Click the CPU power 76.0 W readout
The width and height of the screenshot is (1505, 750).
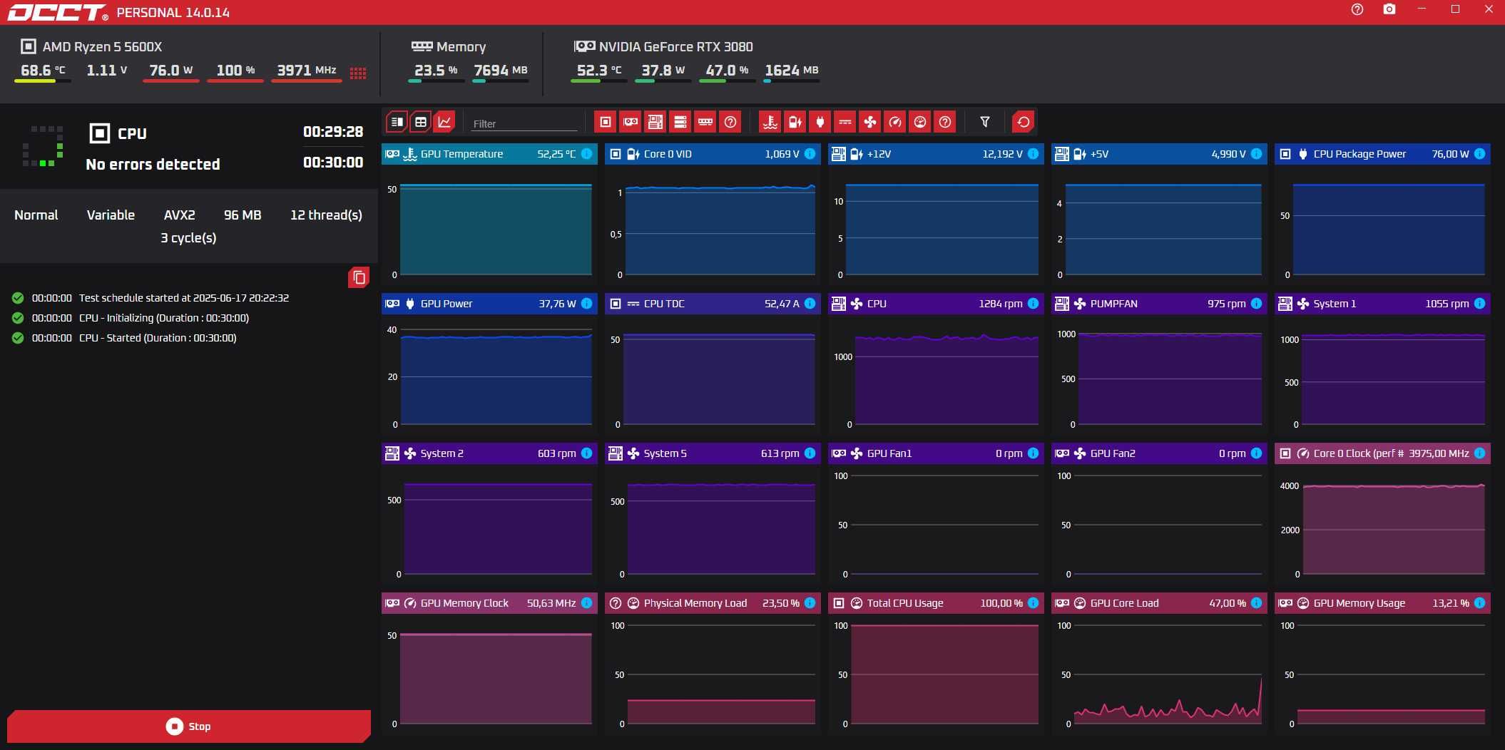coord(171,71)
